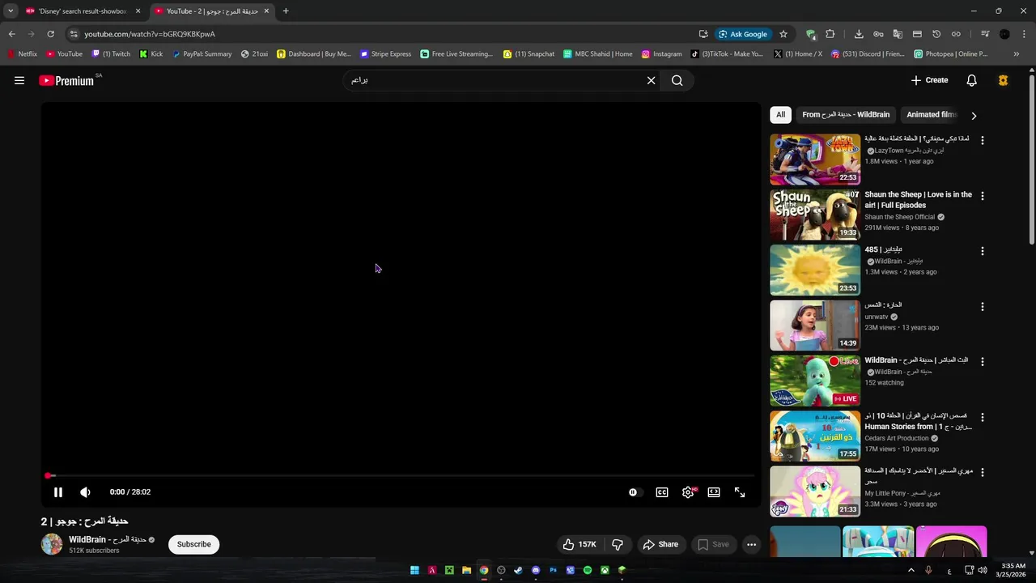
Task: Like the video with 157K likes
Action: [580, 544]
